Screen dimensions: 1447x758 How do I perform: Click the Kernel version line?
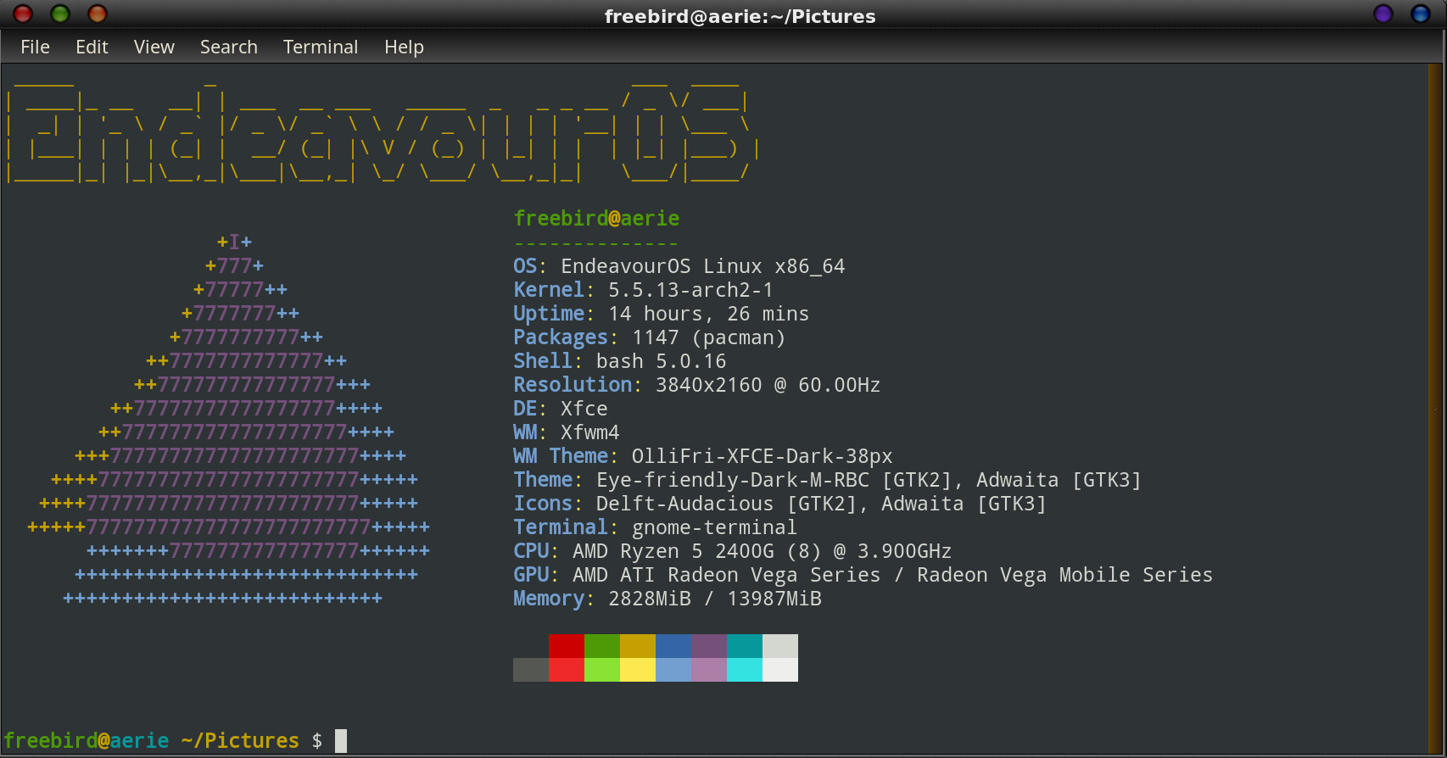click(643, 290)
